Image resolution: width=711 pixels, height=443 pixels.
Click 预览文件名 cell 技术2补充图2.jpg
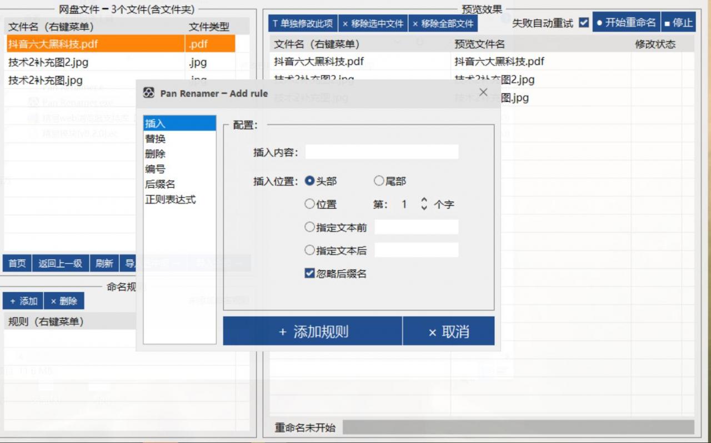pos(494,79)
